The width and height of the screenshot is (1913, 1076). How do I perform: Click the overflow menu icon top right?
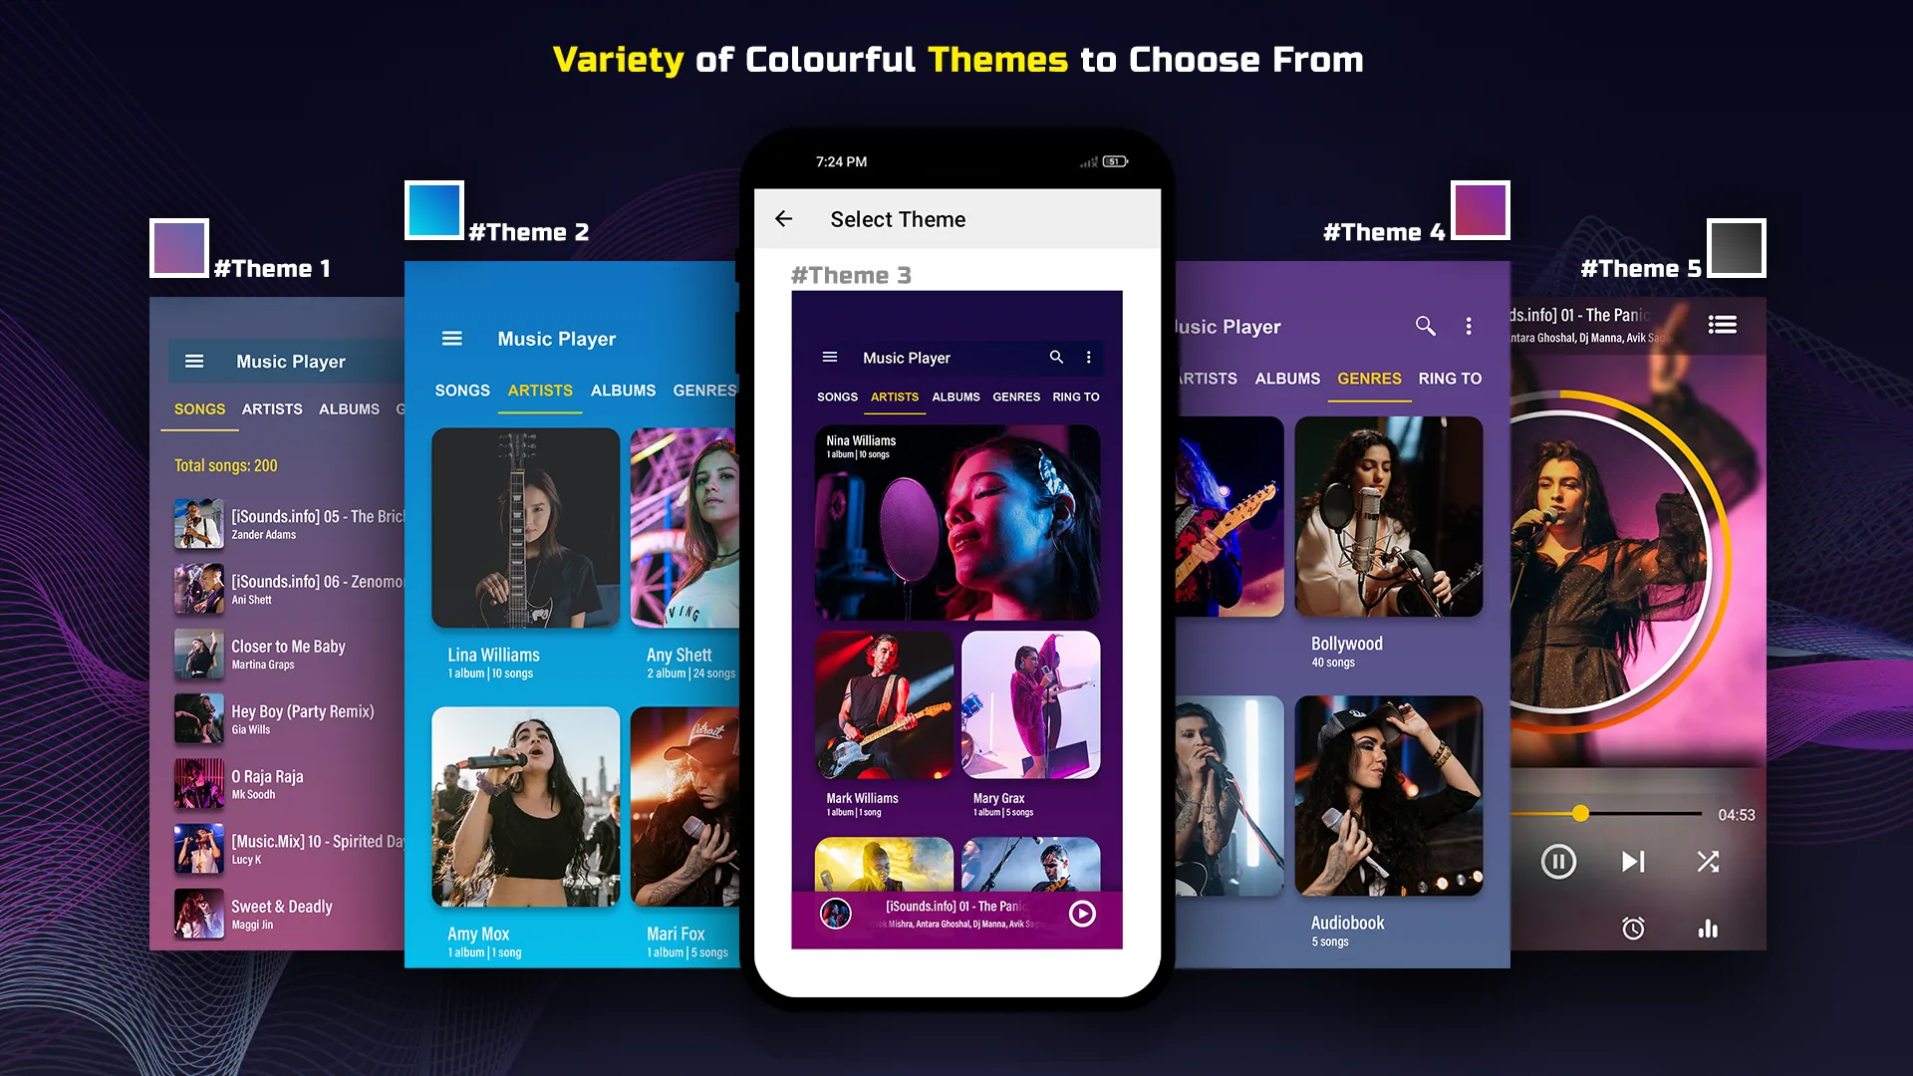pos(1092,358)
